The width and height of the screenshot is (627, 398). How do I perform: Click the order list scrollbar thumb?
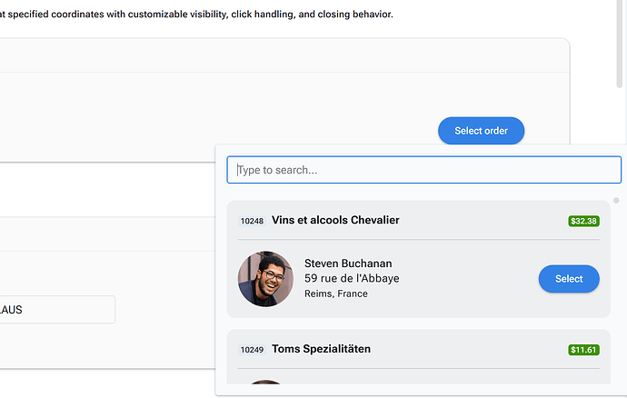click(616, 201)
